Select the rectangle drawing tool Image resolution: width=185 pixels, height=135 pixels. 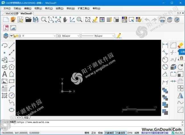pyautogui.click(x=12, y=81)
